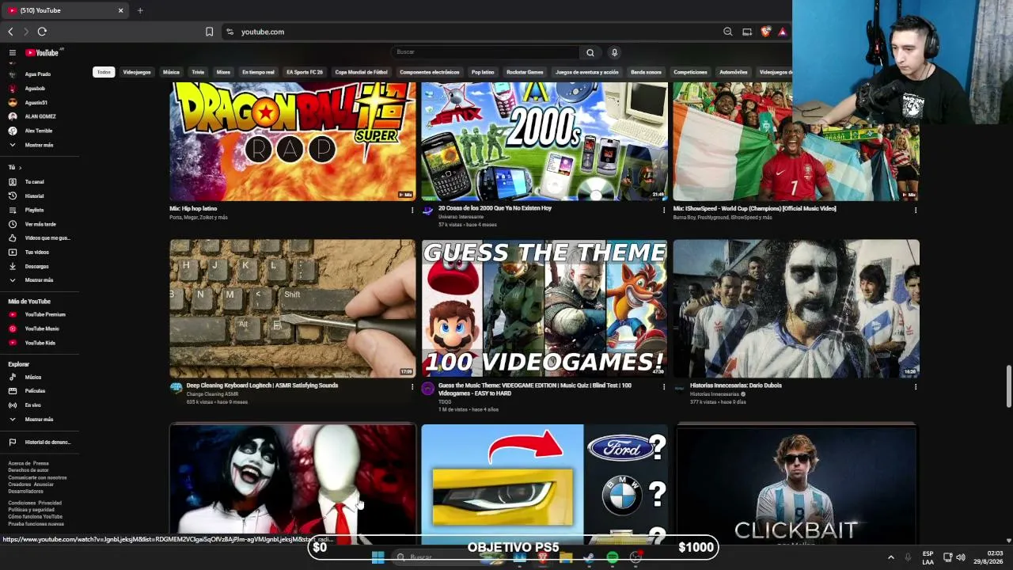Open the Dragon Ball Super Rap thumbnail
This screenshot has height=570, width=1013.
(x=292, y=142)
